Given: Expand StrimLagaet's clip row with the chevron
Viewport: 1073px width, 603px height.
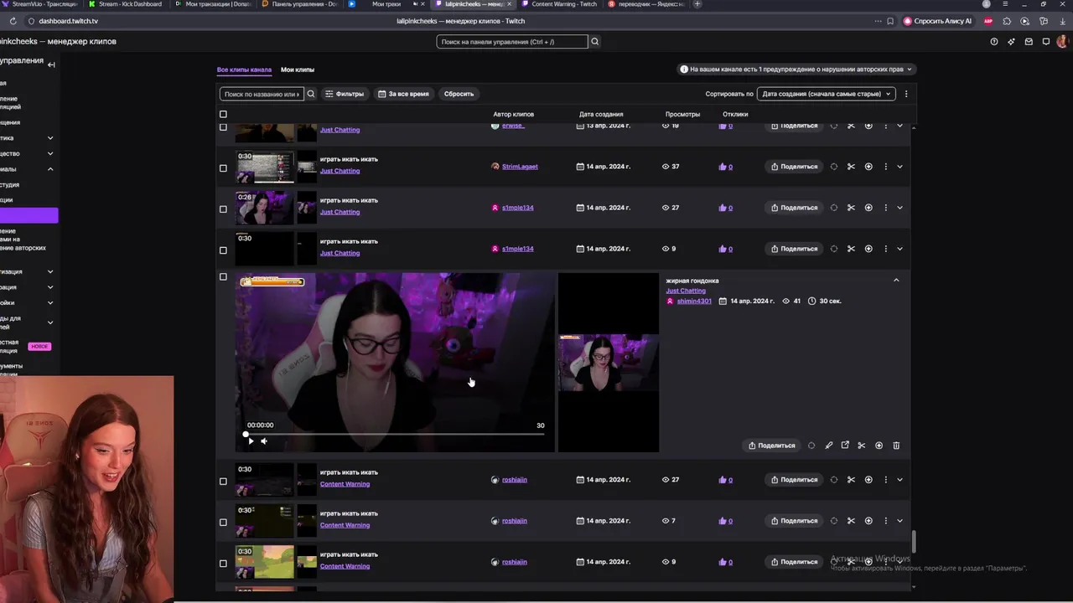Looking at the screenshot, I should coord(899,167).
